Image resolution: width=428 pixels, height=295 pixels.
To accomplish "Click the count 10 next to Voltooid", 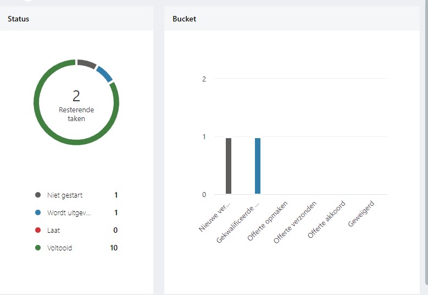I will [x=114, y=248].
